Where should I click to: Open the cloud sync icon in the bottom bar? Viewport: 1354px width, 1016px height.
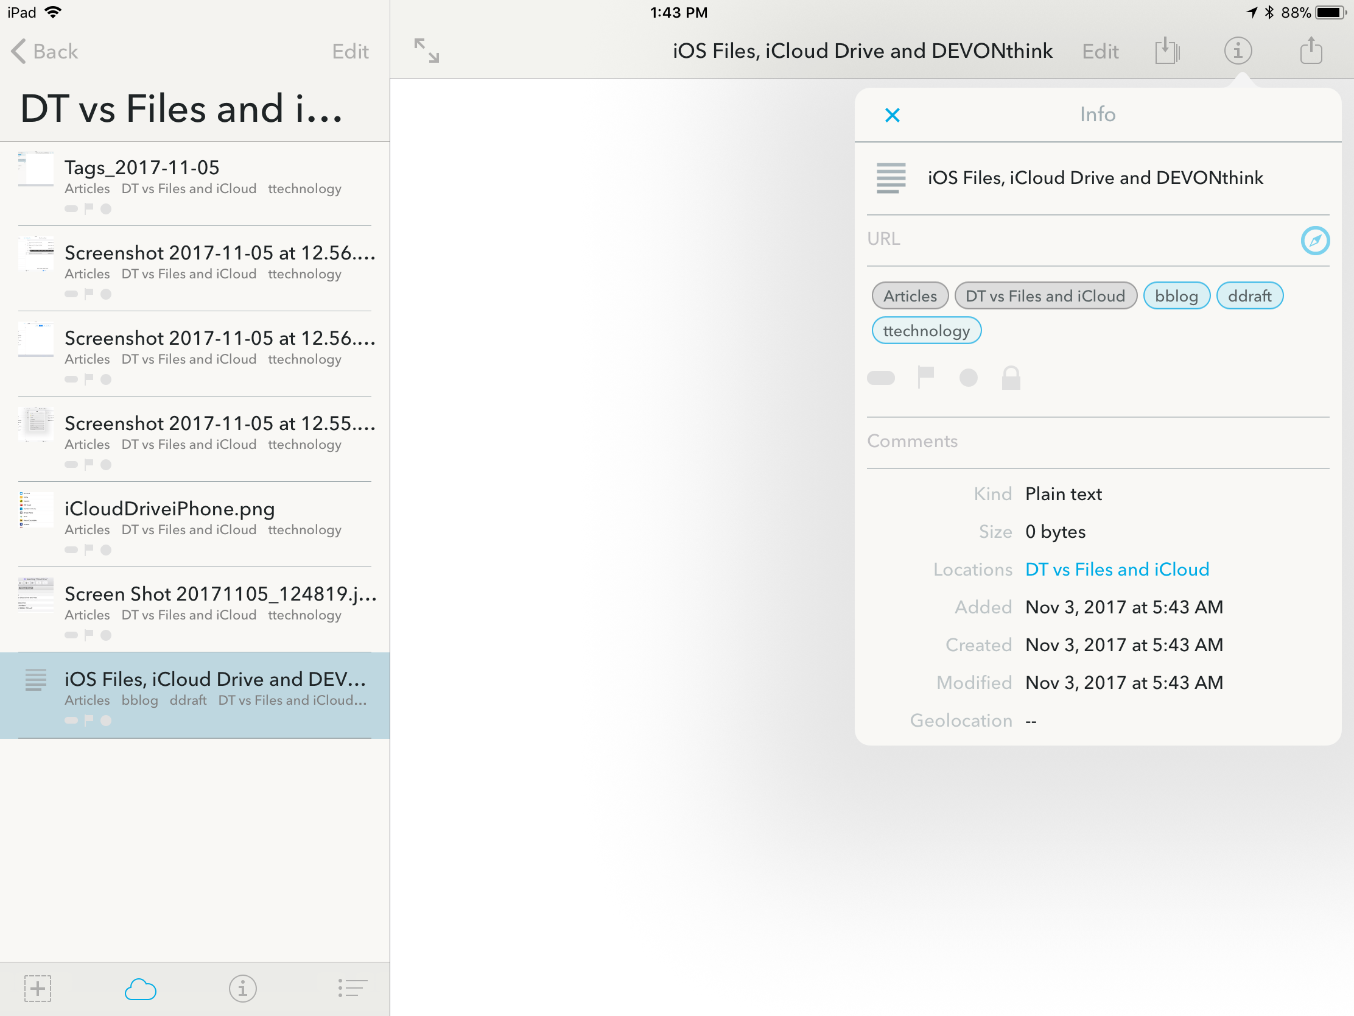point(140,989)
